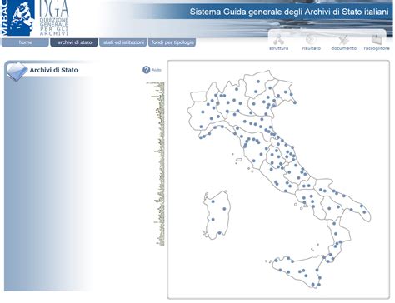Open the risultato view icon
Image resolution: width=395 pixels, height=303 pixels.
pyautogui.click(x=311, y=39)
